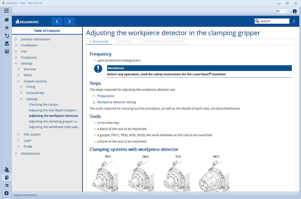Image resolution: width=301 pixels, height=199 pixels.
Task: Open the settings gear icon
Action: (x=6, y=193)
